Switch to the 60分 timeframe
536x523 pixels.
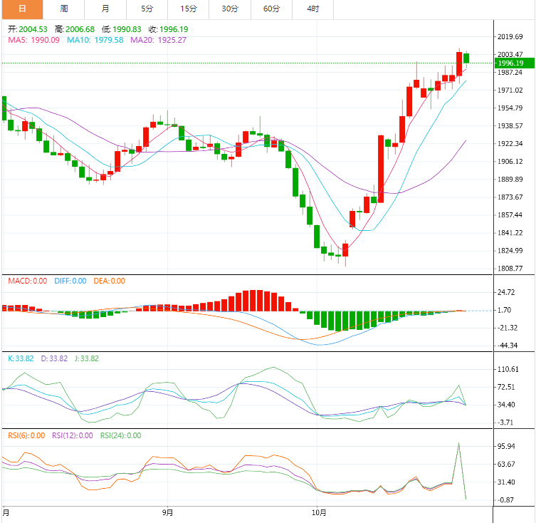tap(271, 9)
